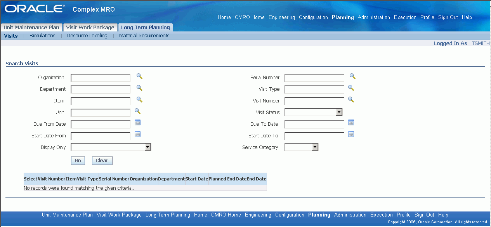Viewport: 491px width, 227px height.
Task: Switch to Visit Work Package tab
Action: 90,28
